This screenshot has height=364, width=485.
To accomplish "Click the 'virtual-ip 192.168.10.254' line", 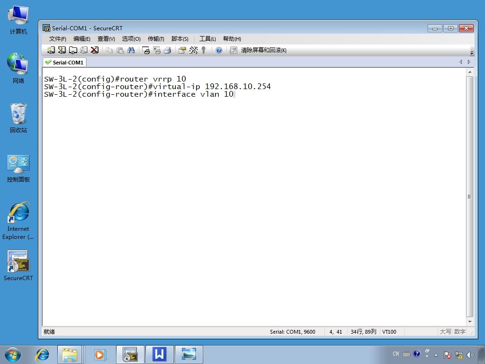I will pyautogui.click(x=157, y=86).
